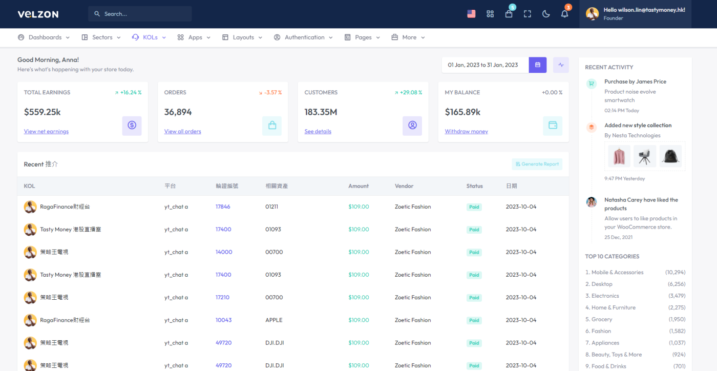Open the notifications bell icon

coord(564,14)
